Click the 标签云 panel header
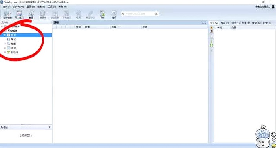Image resolution: width=276 pixels, height=148 pixels. tap(26, 127)
